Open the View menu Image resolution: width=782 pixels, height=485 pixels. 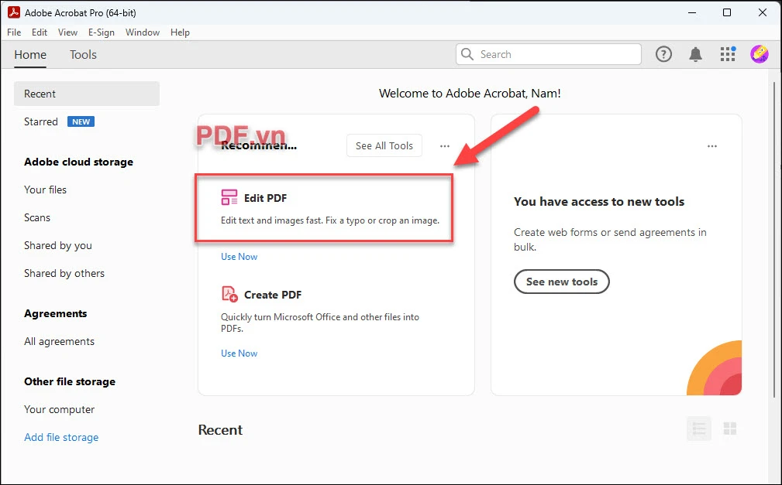click(67, 32)
